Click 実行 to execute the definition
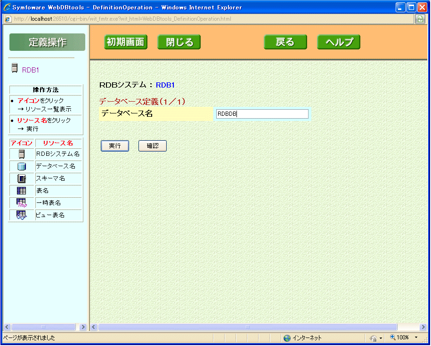Viewport: 431px width, 346px height. (115, 146)
